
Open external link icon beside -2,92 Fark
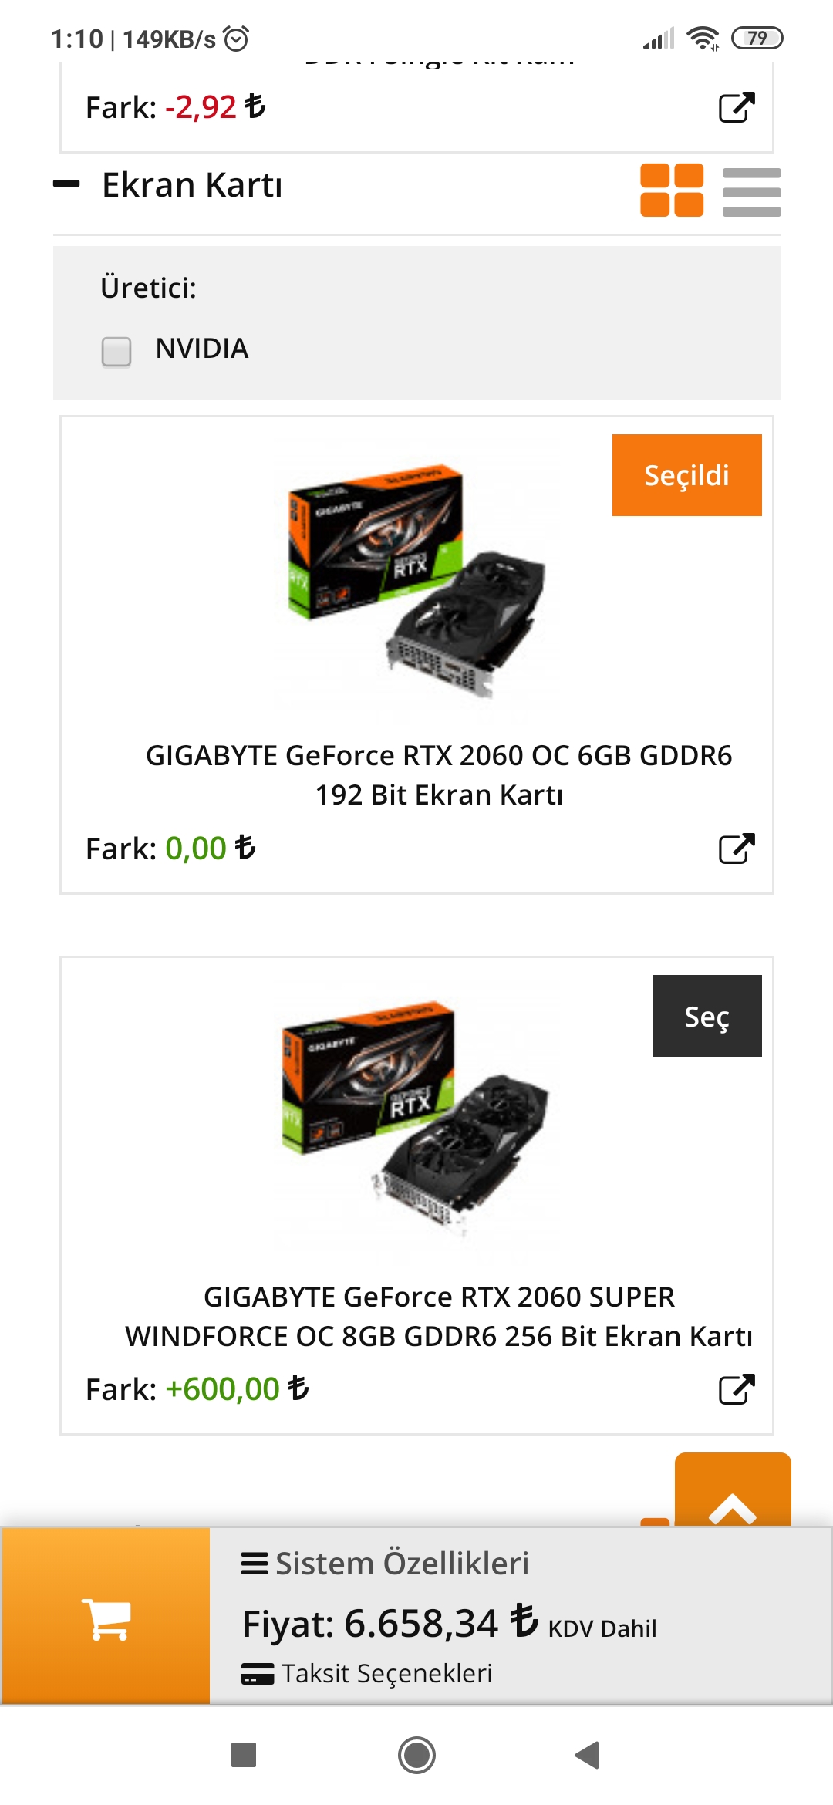point(736,107)
